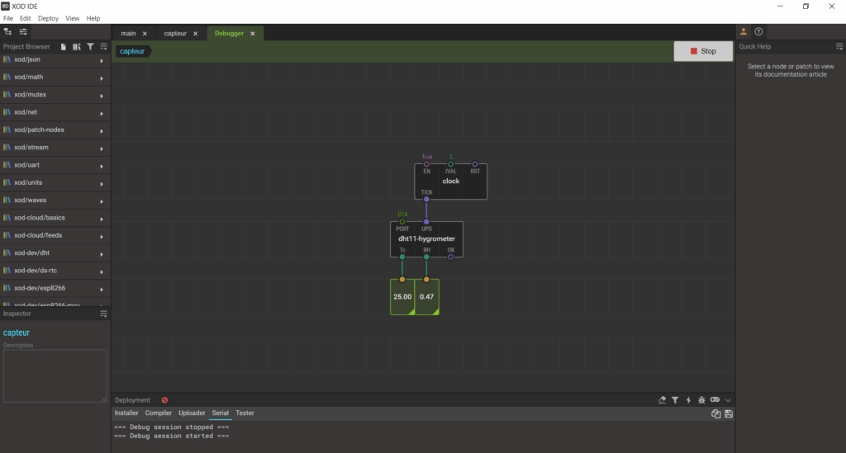This screenshot has height=453, width=846.
Task: Copy the log with the copy icon
Action: [716, 413]
